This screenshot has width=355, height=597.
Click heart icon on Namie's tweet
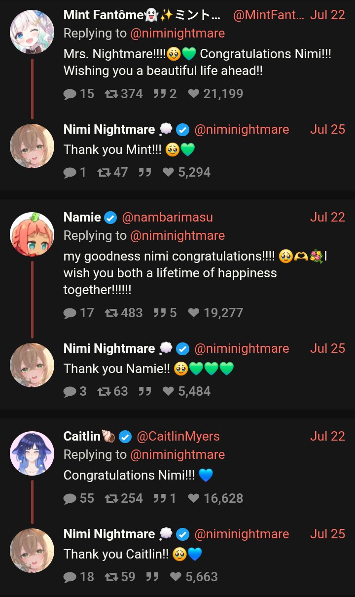click(194, 313)
